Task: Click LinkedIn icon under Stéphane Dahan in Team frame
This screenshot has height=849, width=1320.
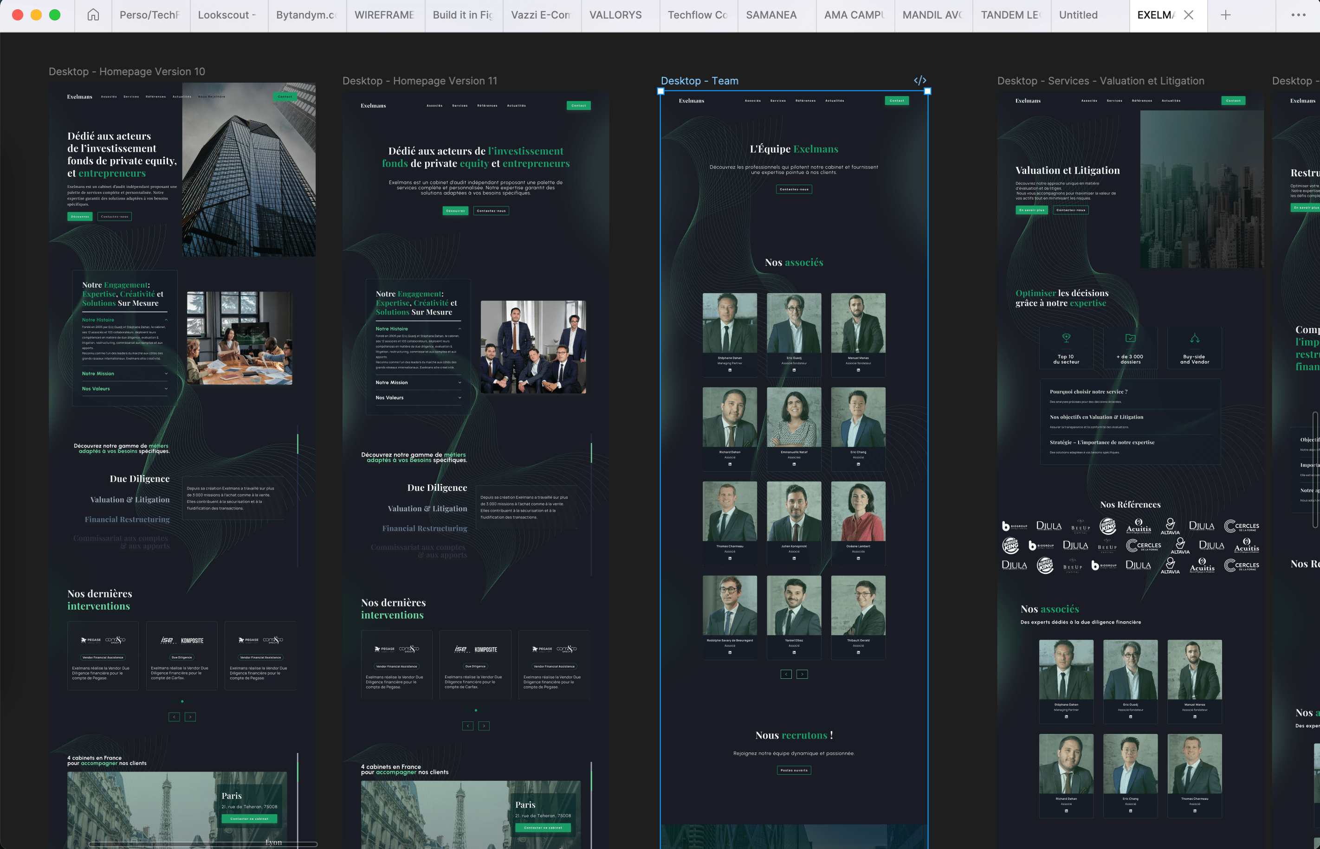Action: [730, 370]
